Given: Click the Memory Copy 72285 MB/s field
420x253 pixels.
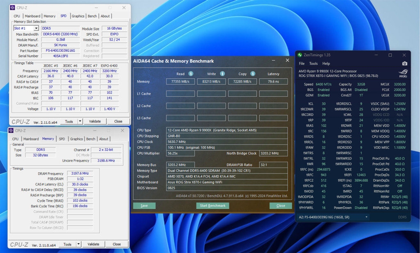Looking at the screenshot, I should click(x=242, y=81).
